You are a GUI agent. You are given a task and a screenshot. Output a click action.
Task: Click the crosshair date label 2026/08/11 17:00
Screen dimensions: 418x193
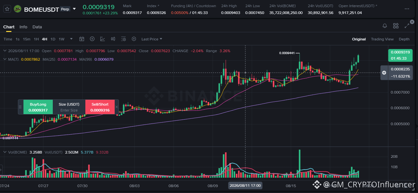click(x=245, y=186)
